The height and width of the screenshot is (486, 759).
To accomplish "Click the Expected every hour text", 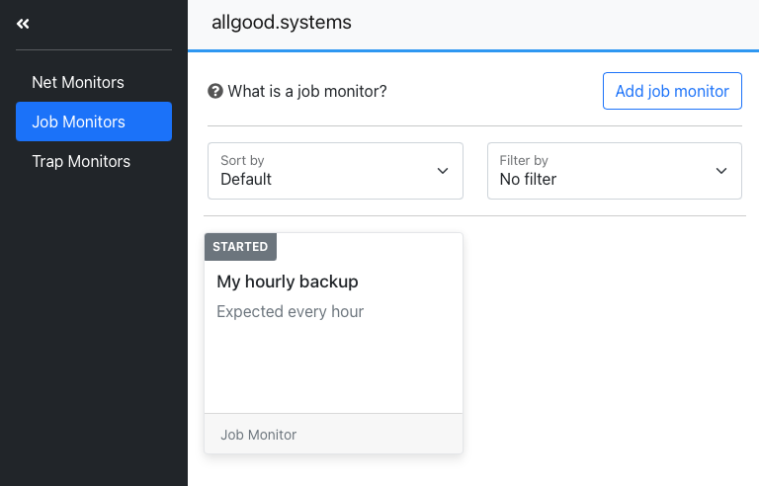I will [x=290, y=312].
